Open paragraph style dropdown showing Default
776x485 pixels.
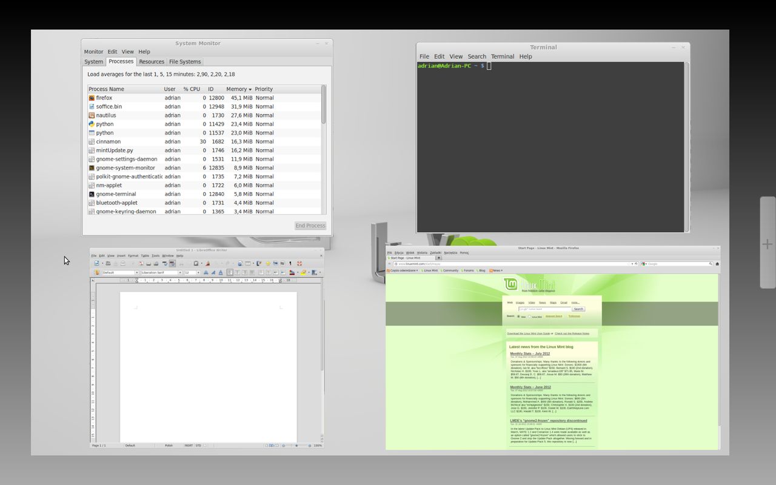(x=137, y=272)
